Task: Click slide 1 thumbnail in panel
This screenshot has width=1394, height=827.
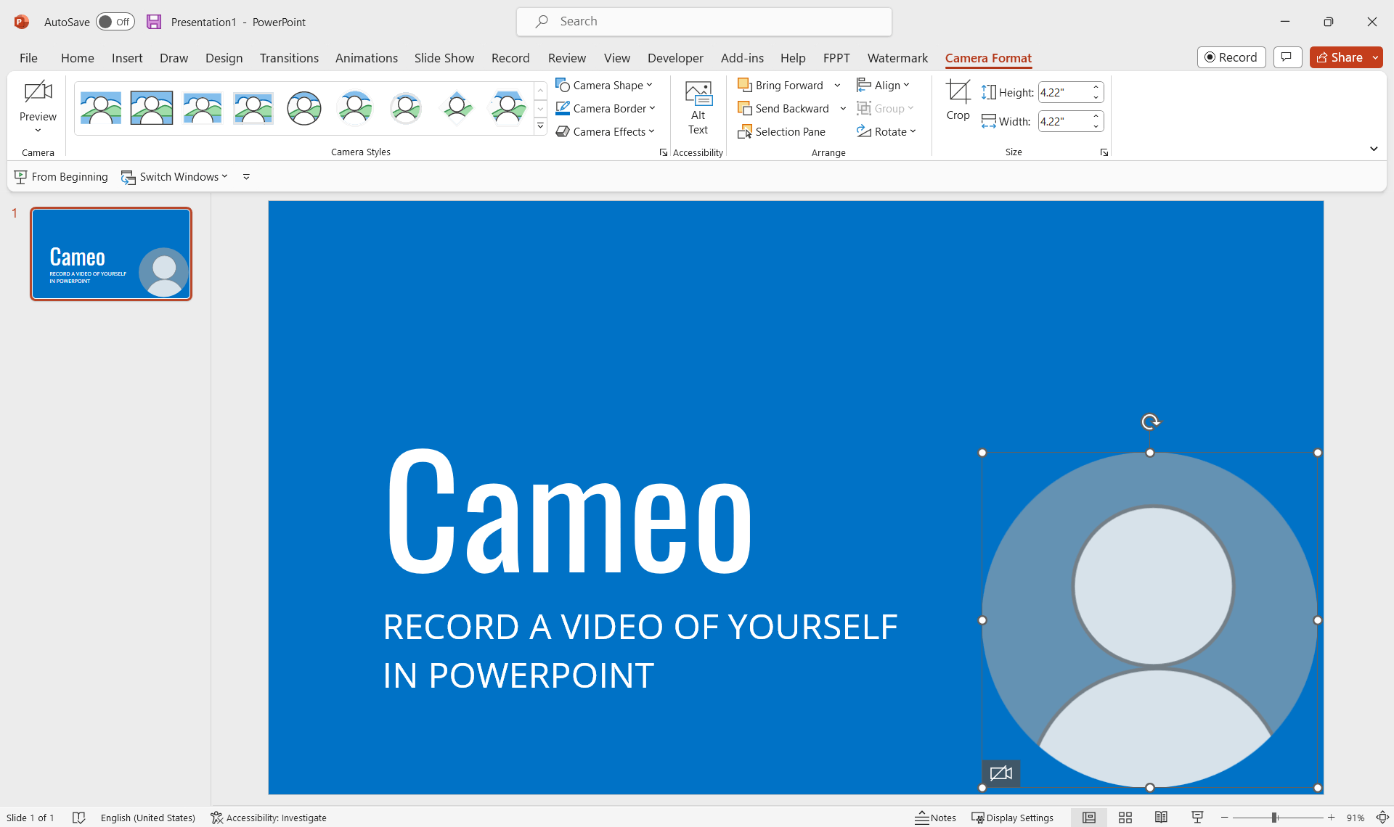Action: pos(110,254)
